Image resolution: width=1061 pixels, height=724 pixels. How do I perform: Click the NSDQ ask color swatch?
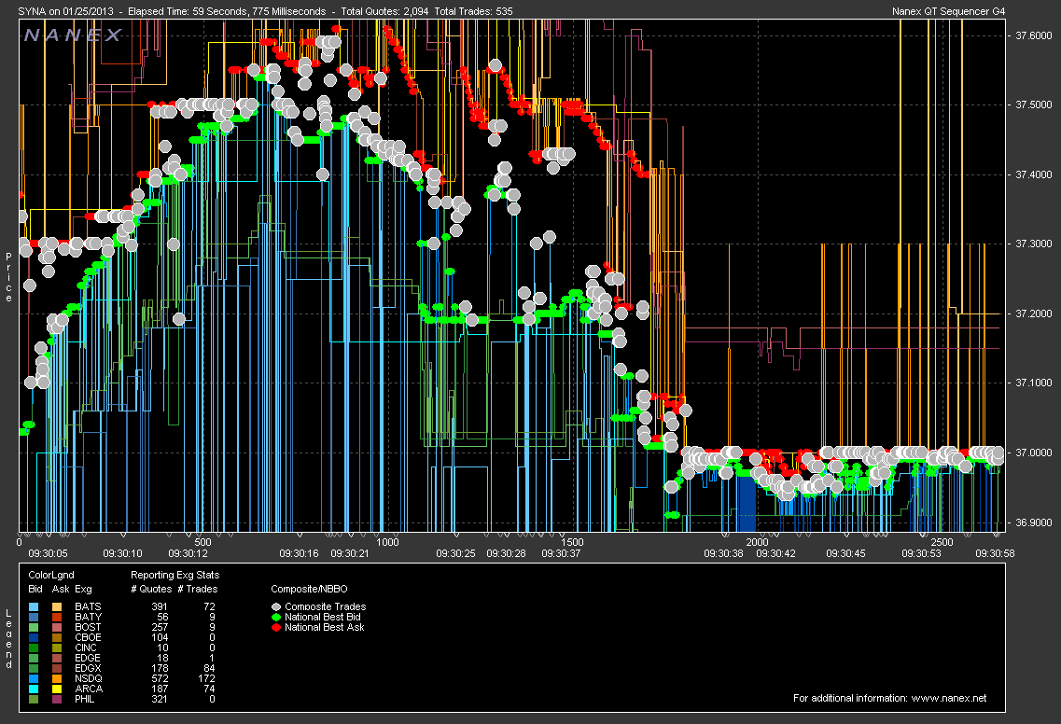57,678
